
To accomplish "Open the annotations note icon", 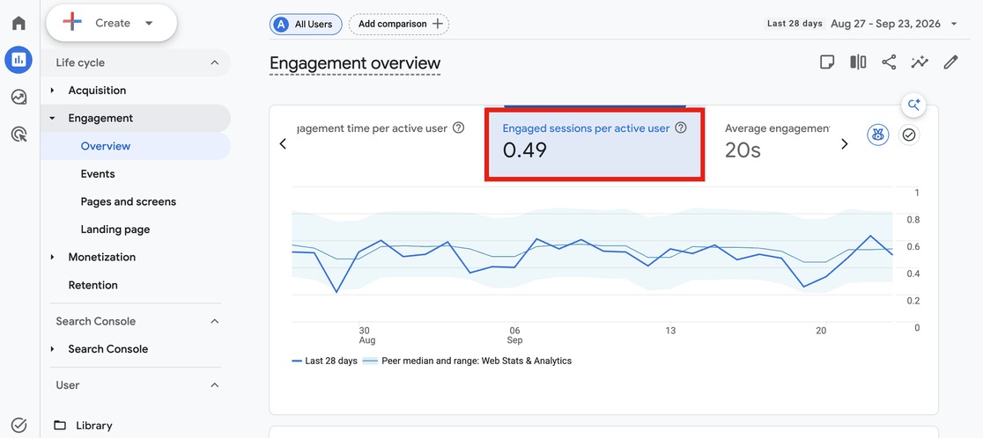I will [827, 62].
